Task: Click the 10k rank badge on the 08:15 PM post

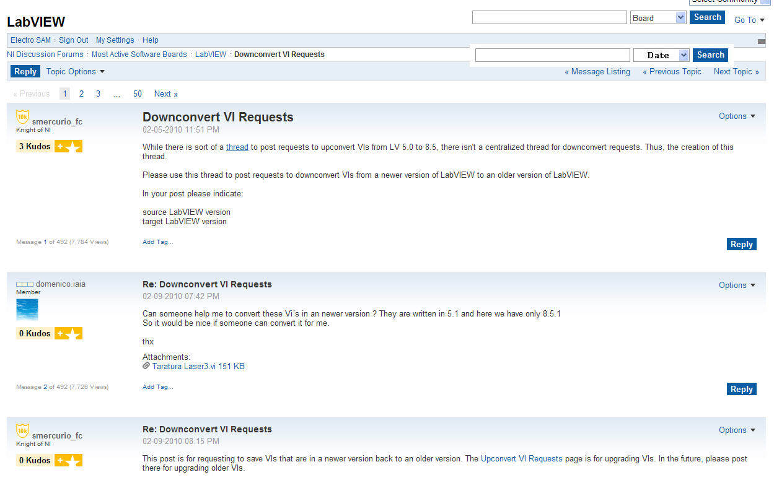Action: [23, 430]
